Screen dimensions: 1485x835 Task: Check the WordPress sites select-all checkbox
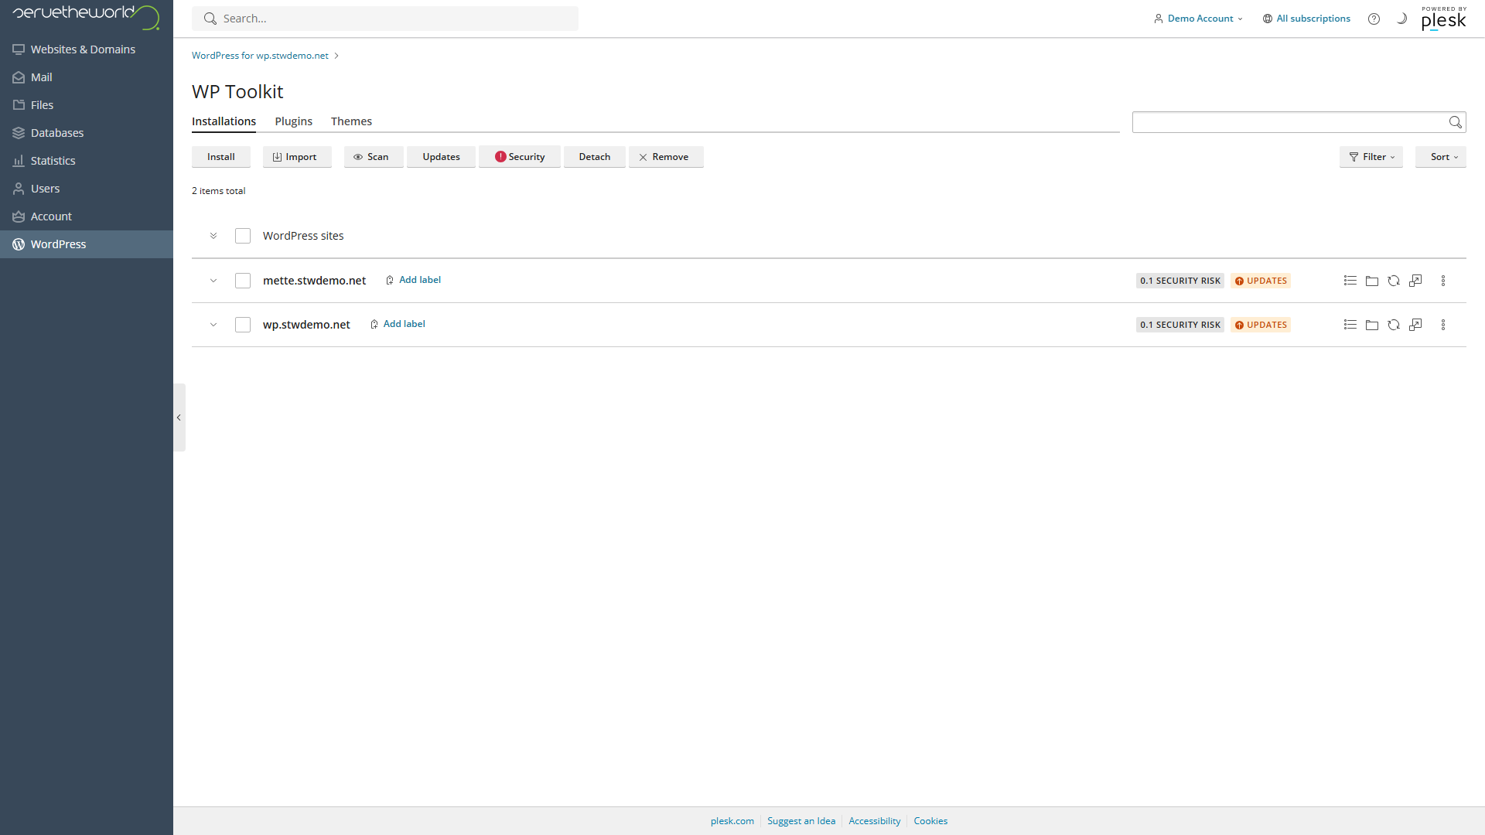tap(243, 236)
